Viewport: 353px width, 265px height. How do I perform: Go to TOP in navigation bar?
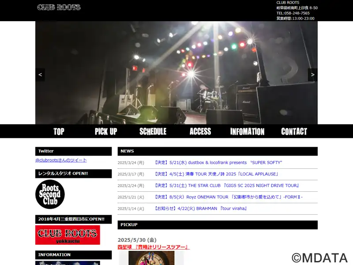click(59, 131)
